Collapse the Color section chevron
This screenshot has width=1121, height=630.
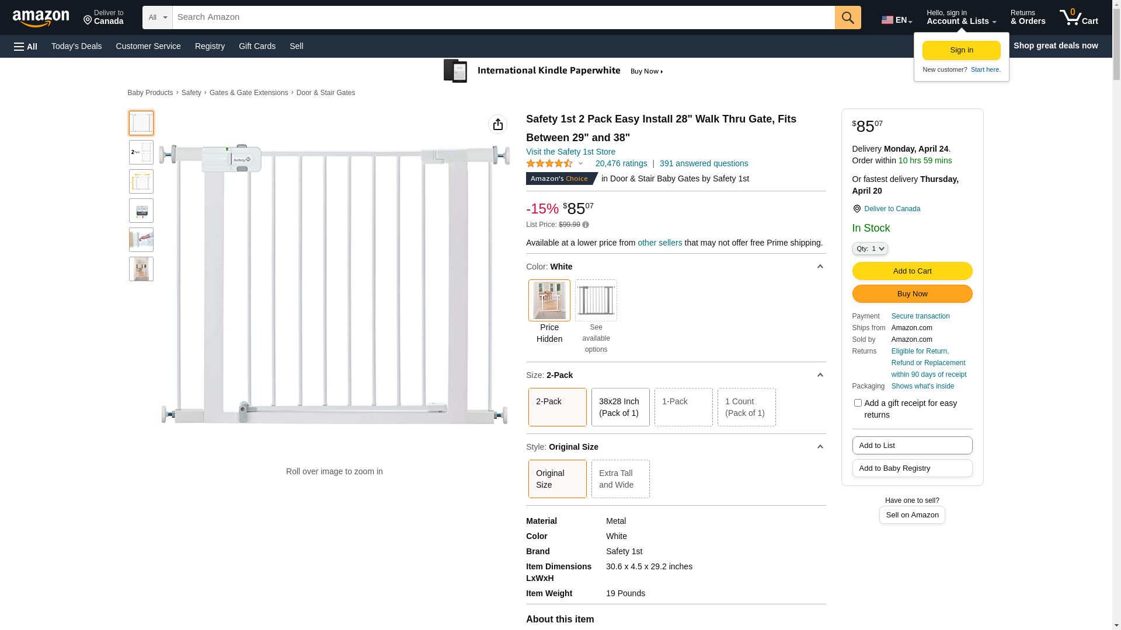click(820, 267)
